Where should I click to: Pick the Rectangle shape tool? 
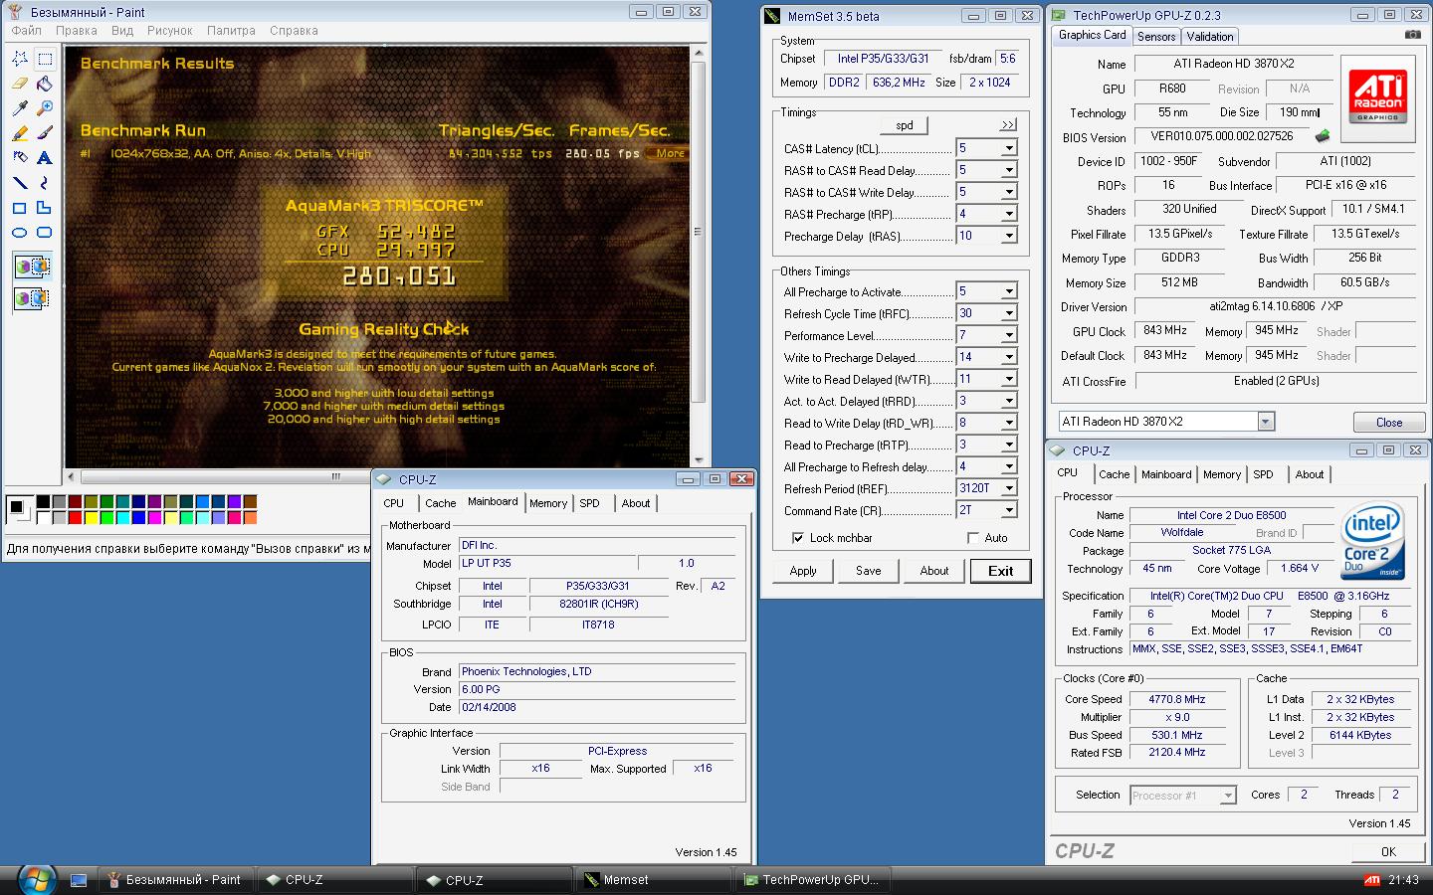[19, 208]
